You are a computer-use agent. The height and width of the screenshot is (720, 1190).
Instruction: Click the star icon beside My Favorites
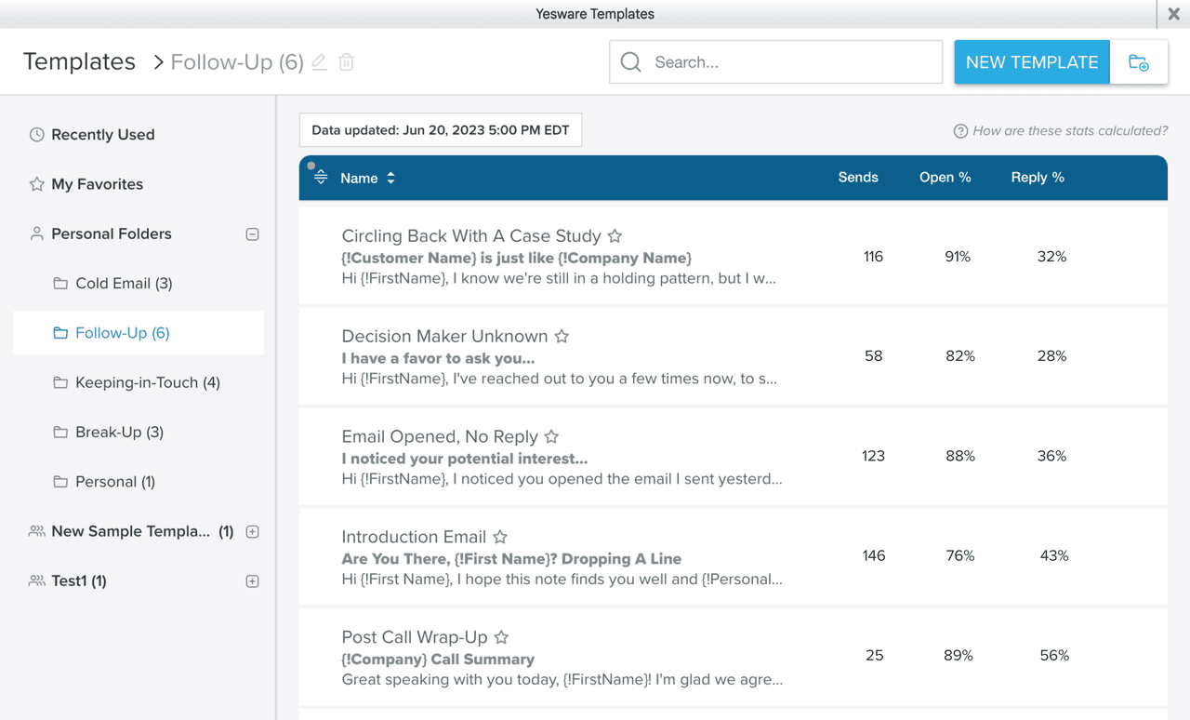click(36, 183)
